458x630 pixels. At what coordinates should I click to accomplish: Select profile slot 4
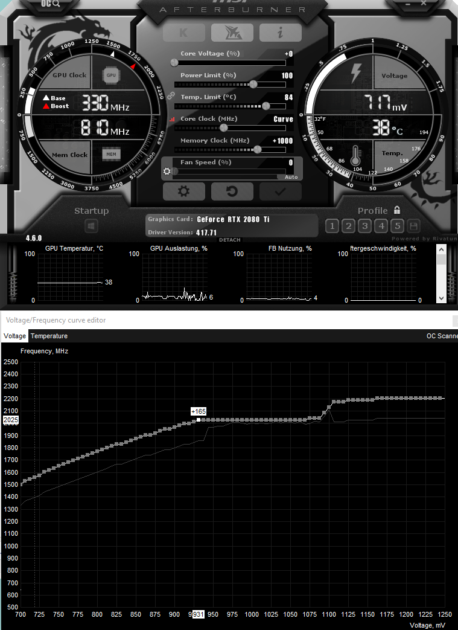tap(381, 226)
